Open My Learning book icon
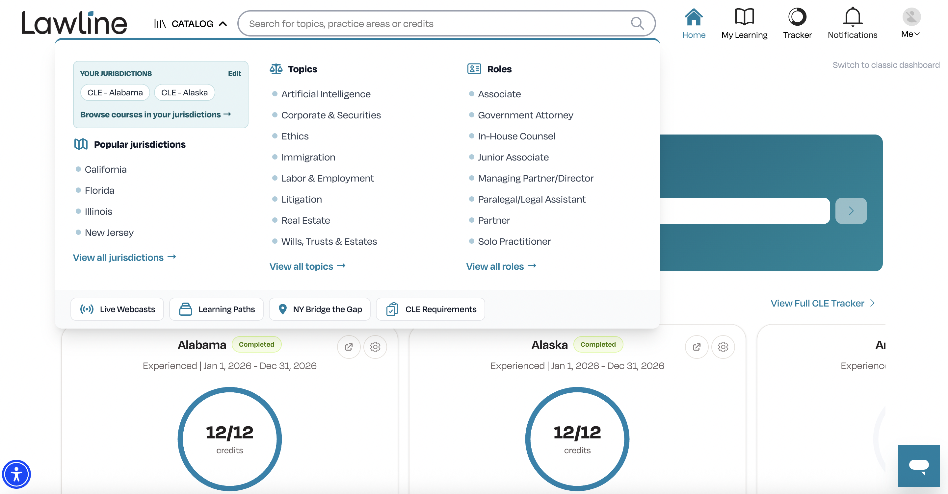948x494 pixels. coord(744,17)
